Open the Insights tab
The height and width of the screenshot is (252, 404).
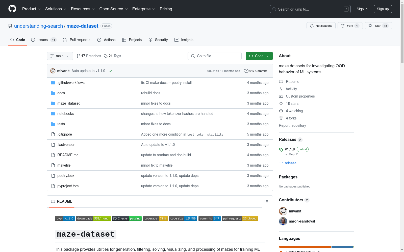coord(184,40)
